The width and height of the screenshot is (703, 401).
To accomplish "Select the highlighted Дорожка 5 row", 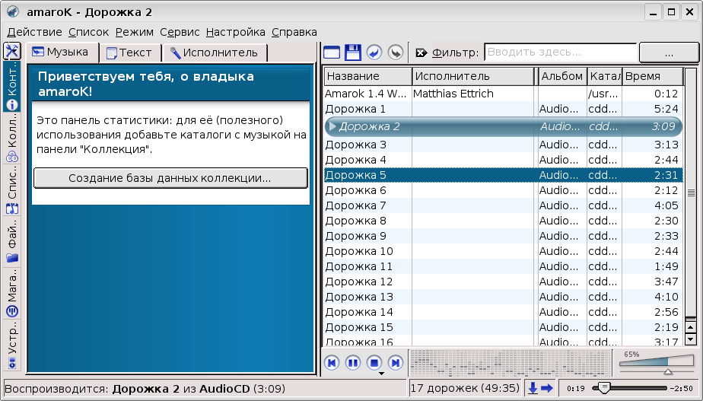I will (503, 175).
